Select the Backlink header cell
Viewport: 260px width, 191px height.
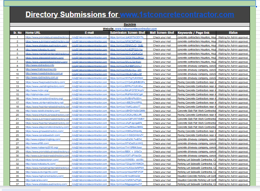[130, 24]
